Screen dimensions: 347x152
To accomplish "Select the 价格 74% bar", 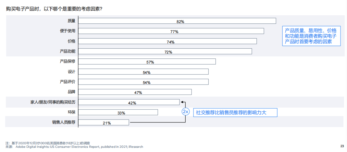I will (x=167, y=41).
